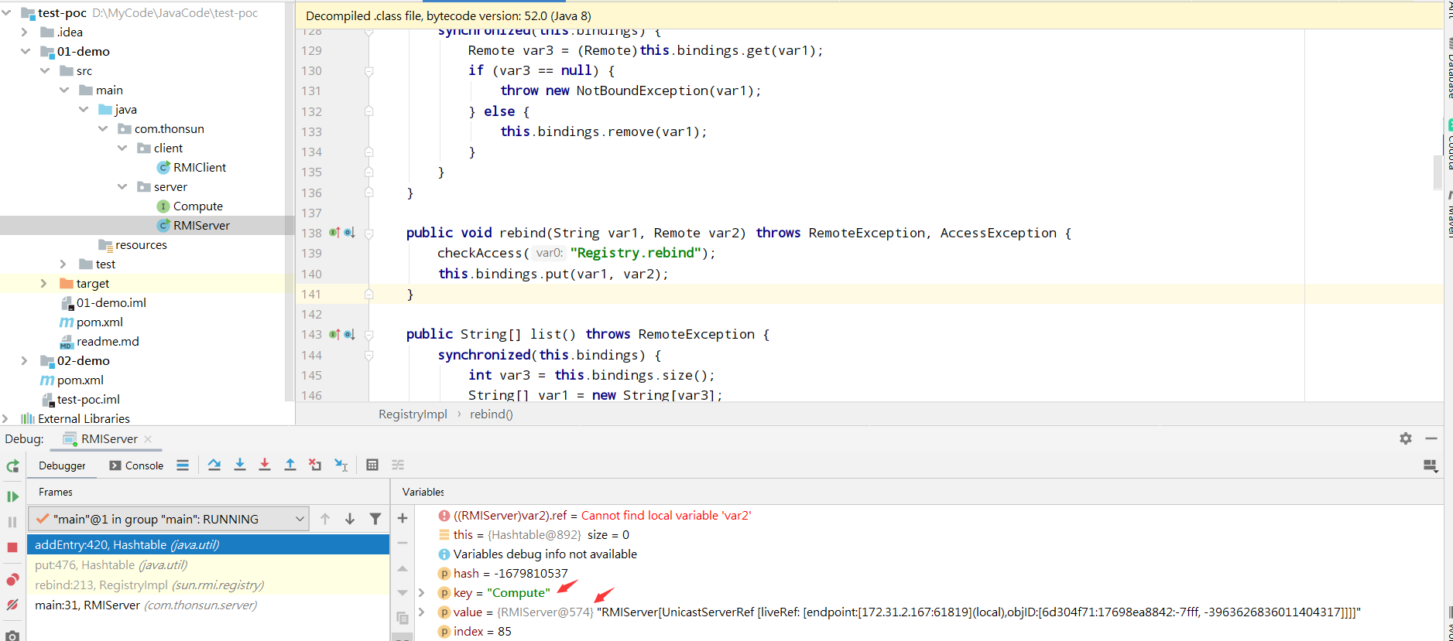Fold the rebind method at line 138

(369, 233)
